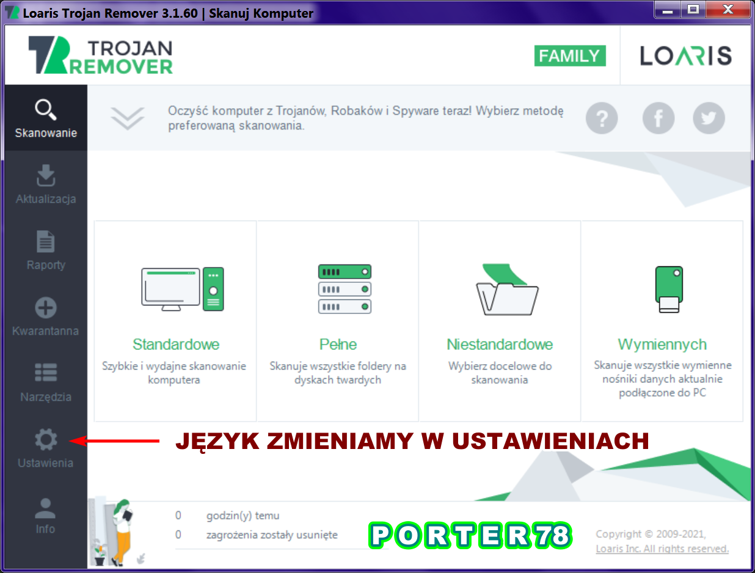Click the Narzędzia menu label
This screenshot has height=573, width=755.
(46, 397)
